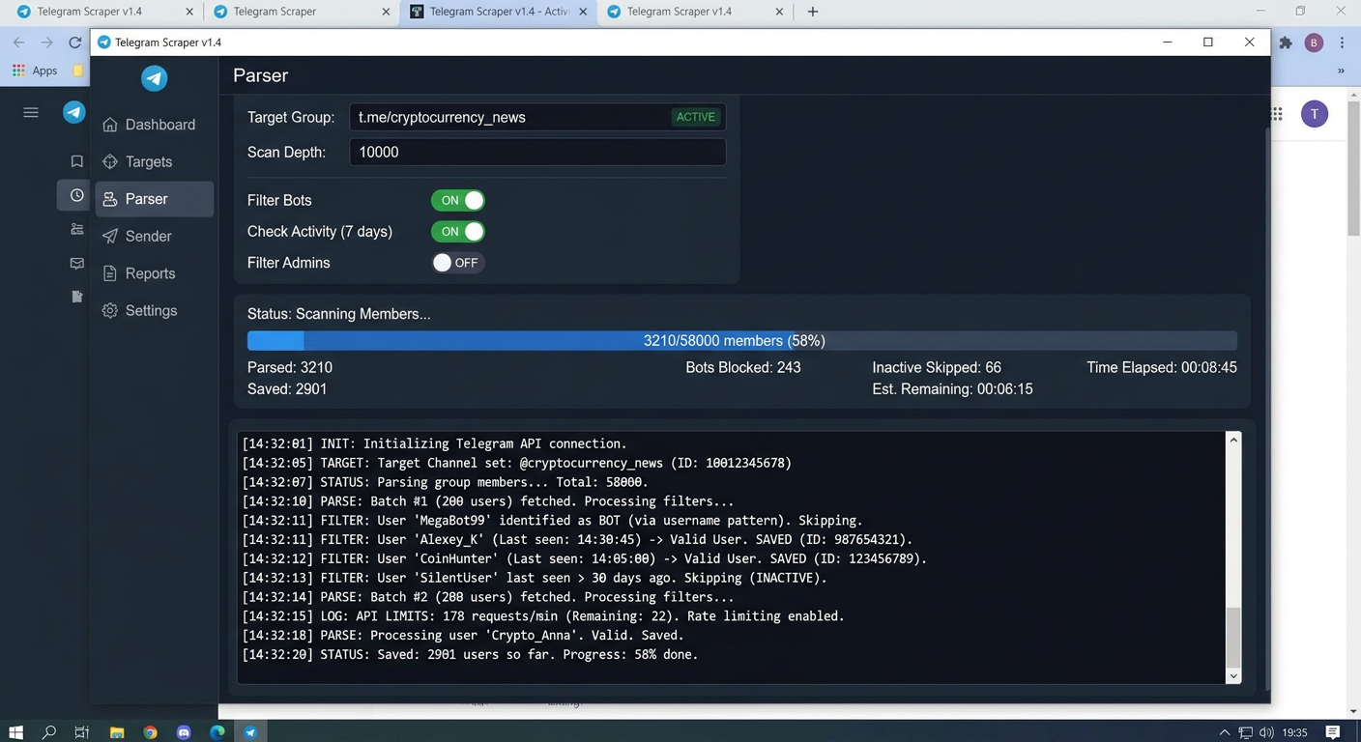Screen dimensions: 1361x742
Task: Open the Reports page
Action: pos(154,273)
